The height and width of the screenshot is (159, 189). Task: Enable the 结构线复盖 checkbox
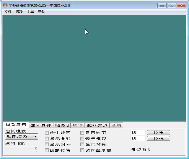pyautogui.click(x=82, y=150)
